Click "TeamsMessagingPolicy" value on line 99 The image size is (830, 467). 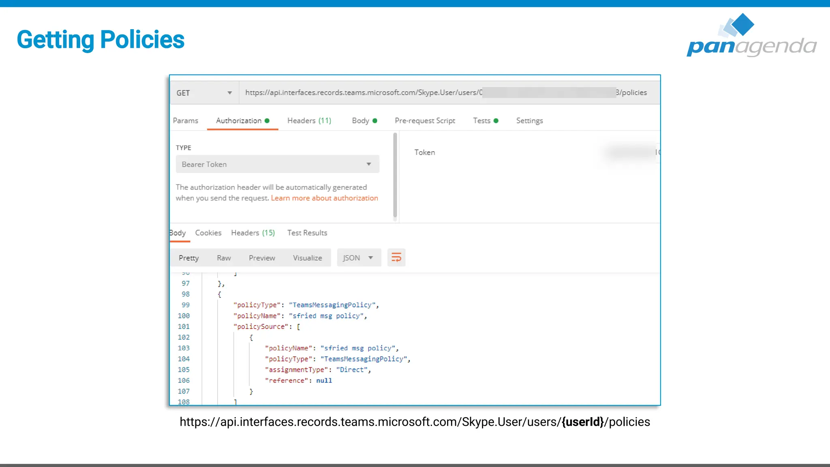332,305
